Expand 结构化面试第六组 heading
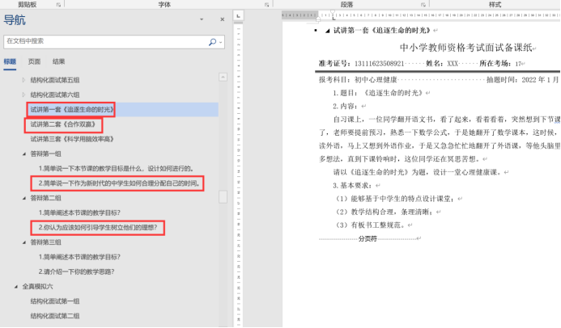The width and height of the screenshot is (561, 328). point(23,95)
